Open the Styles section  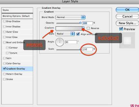[x=17, y=10]
